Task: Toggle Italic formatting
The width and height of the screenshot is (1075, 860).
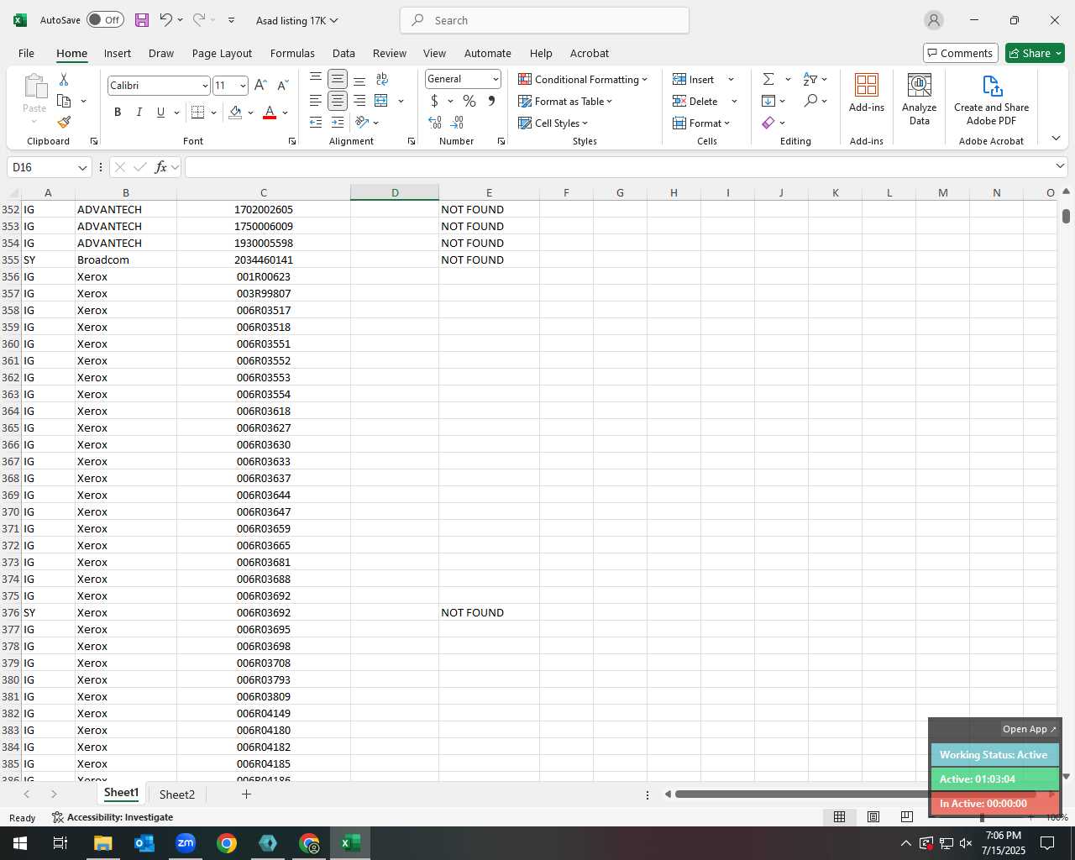Action: coord(139,112)
